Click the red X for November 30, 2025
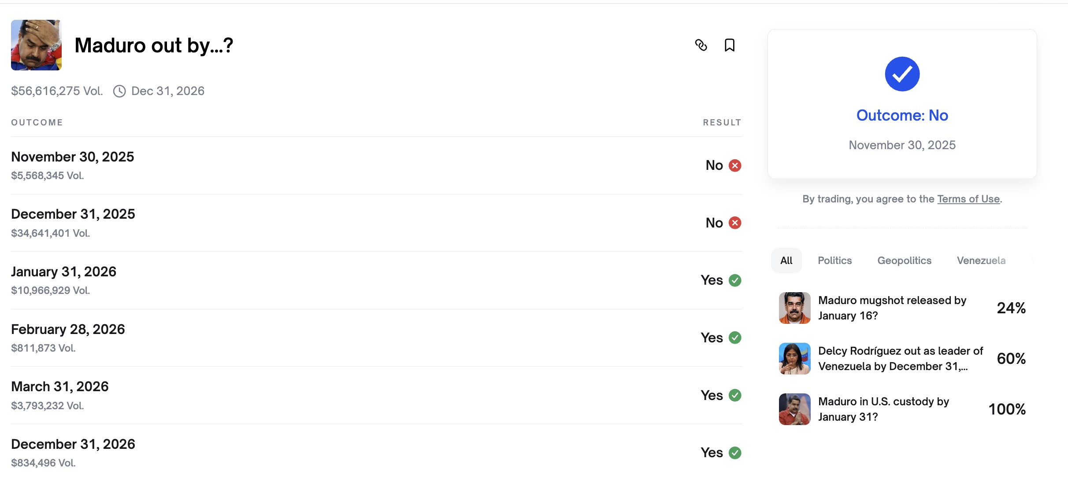This screenshot has height=499, width=1068. click(735, 165)
